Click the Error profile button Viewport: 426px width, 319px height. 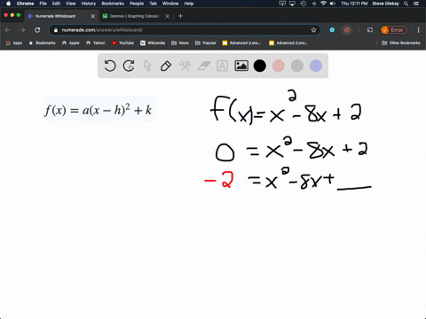coord(394,30)
